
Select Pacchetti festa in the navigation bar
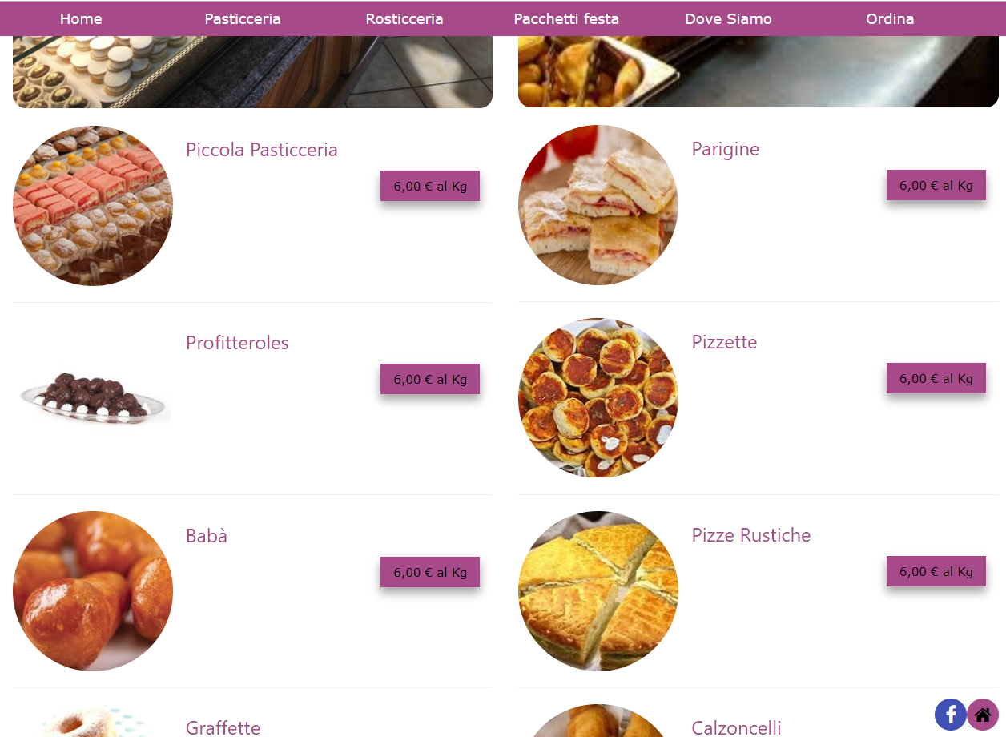point(566,18)
